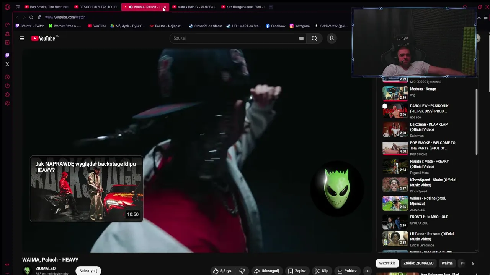Viewport: 490px width, 275px height.
Task: Switch to Kaz Bałagane feat. Słoń tab
Action: pyautogui.click(x=243, y=7)
